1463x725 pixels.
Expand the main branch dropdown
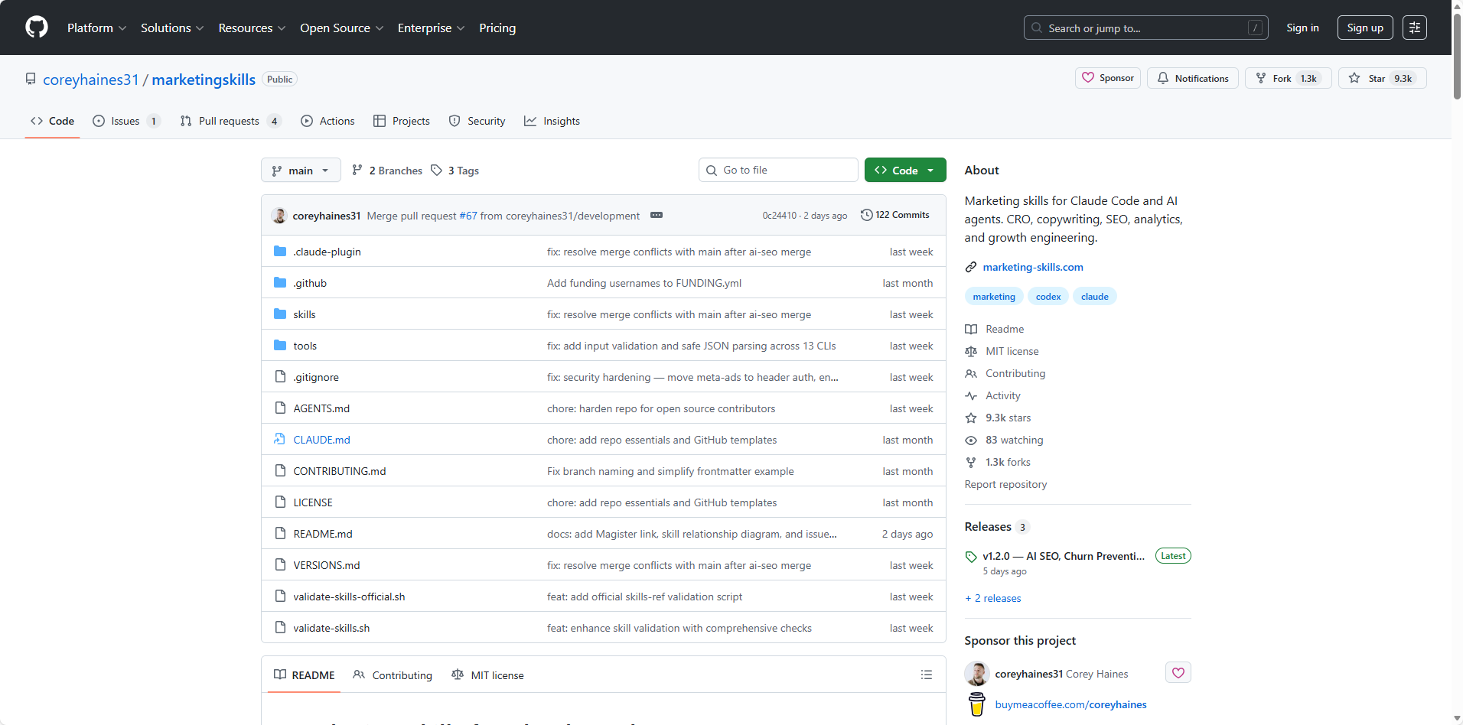click(301, 171)
